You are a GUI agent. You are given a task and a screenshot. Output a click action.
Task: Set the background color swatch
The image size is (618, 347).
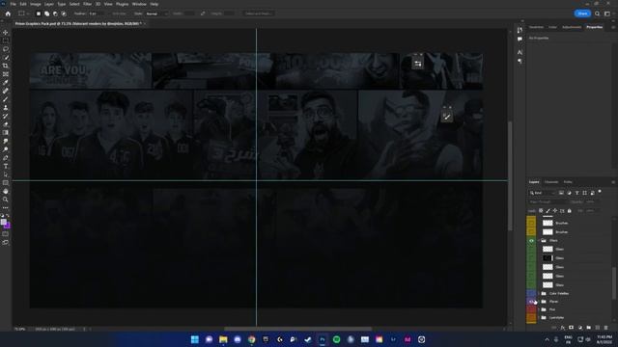(x=8, y=226)
